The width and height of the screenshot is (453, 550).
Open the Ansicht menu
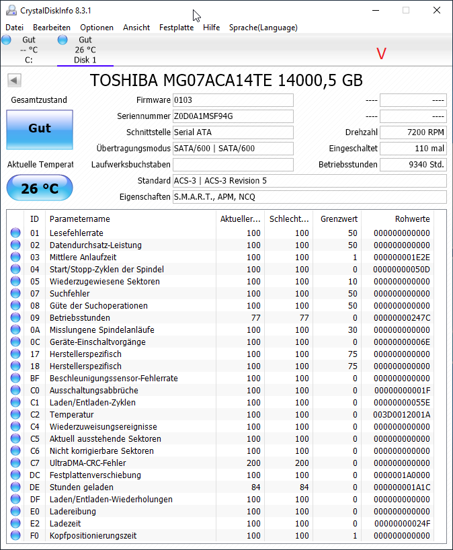click(x=136, y=28)
